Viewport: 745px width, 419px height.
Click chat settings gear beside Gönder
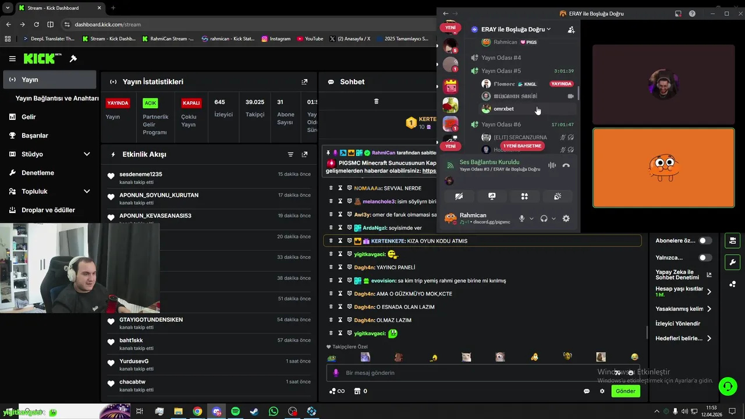[602, 391]
